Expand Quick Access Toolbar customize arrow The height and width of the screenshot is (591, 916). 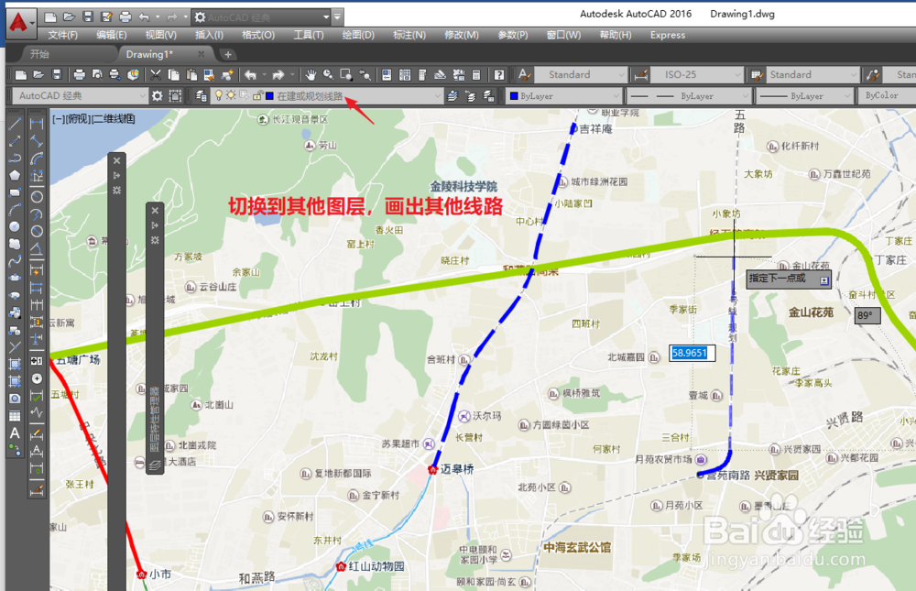click(x=337, y=17)
